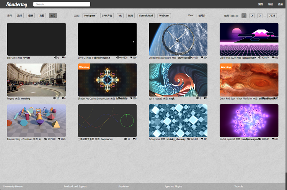Image resolution: width=287 pixels, height=190 pixels.
Task: Click the Warning badge on Shader Art Coding Introduction
Action: 84,67
